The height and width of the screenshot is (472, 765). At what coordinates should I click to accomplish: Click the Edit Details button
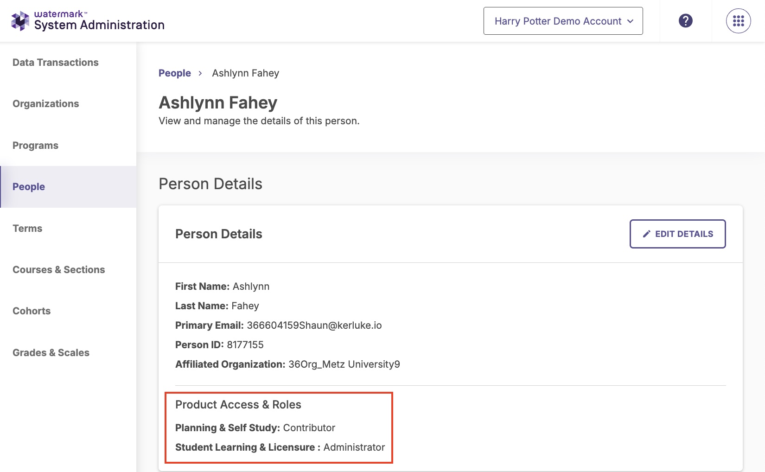coord(678,234)
